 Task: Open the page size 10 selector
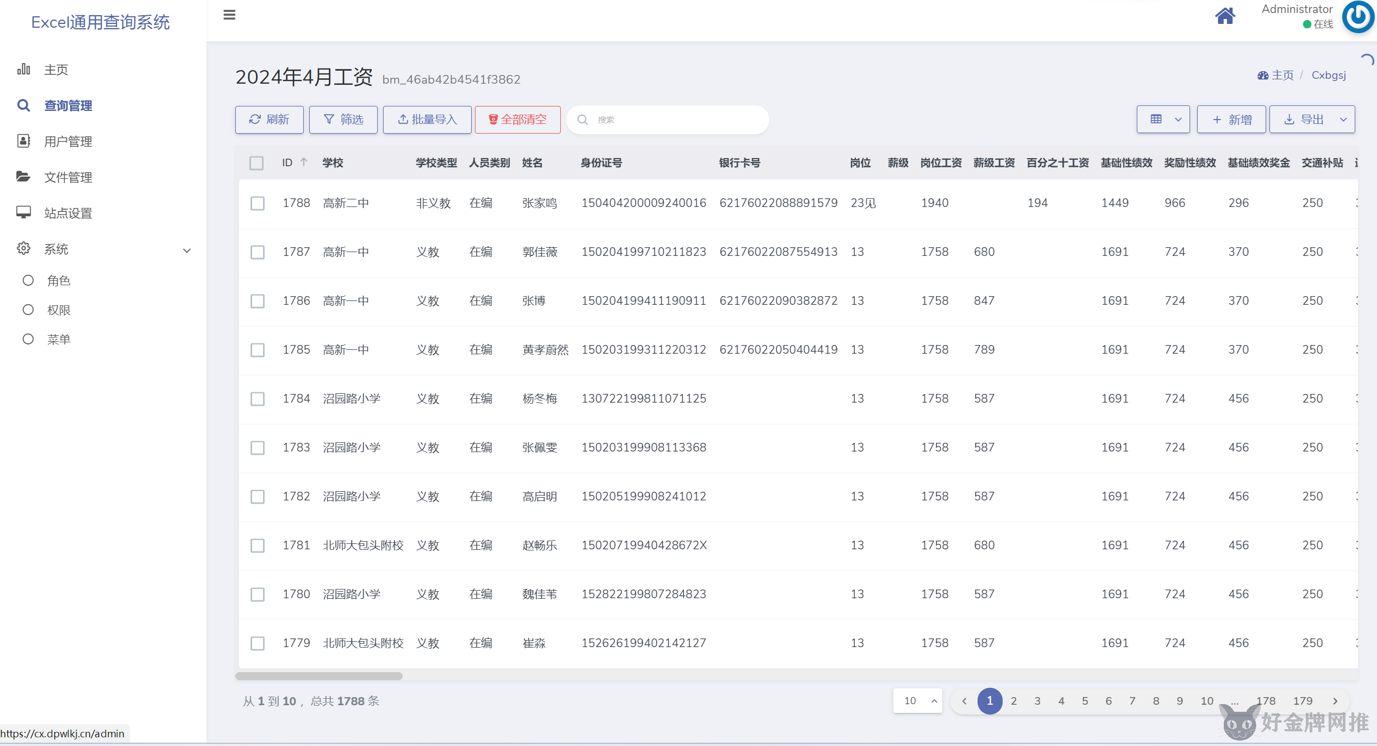tap(918, 701)
